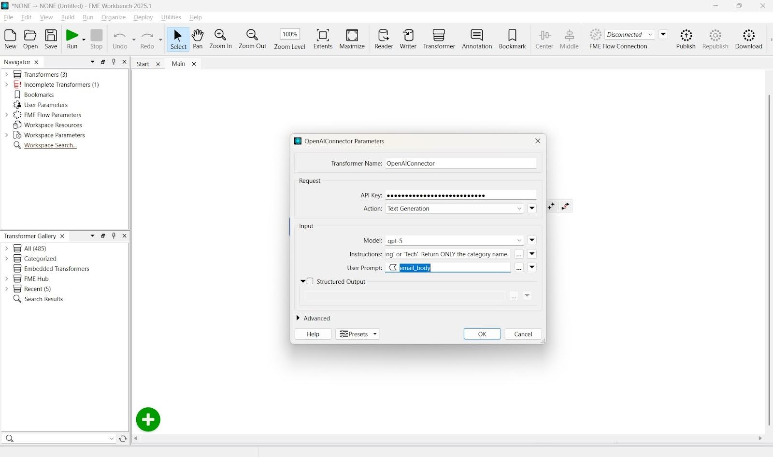
Task: Open the Deploy menu
Action: pyautogui.click(x=143, y=17)
